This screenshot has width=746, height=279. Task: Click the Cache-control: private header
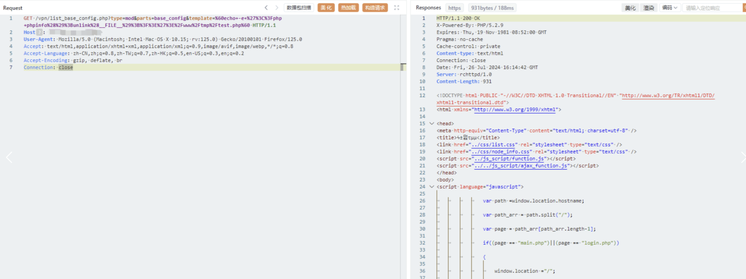tap(468, 46)
